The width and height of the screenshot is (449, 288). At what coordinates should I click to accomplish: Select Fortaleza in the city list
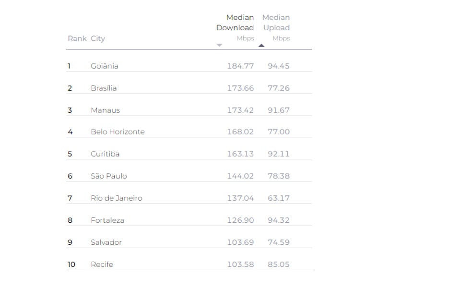107,220
